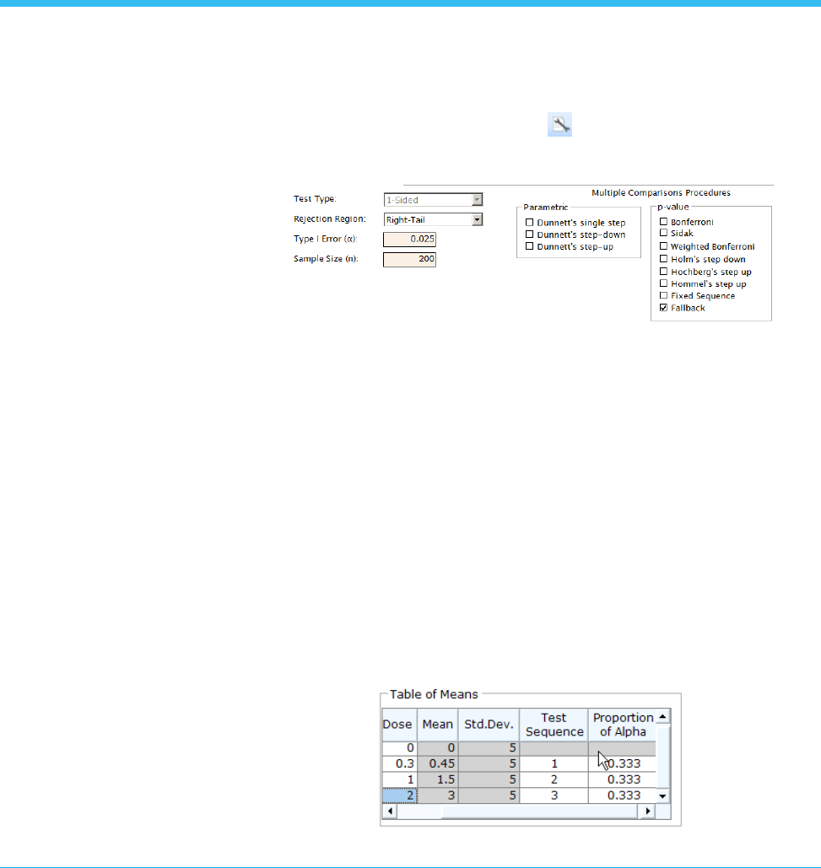The height and width of the screenshot is (868, 821).
Task: Click the table's scroll up arrow
Action: (x=662, y=716)
